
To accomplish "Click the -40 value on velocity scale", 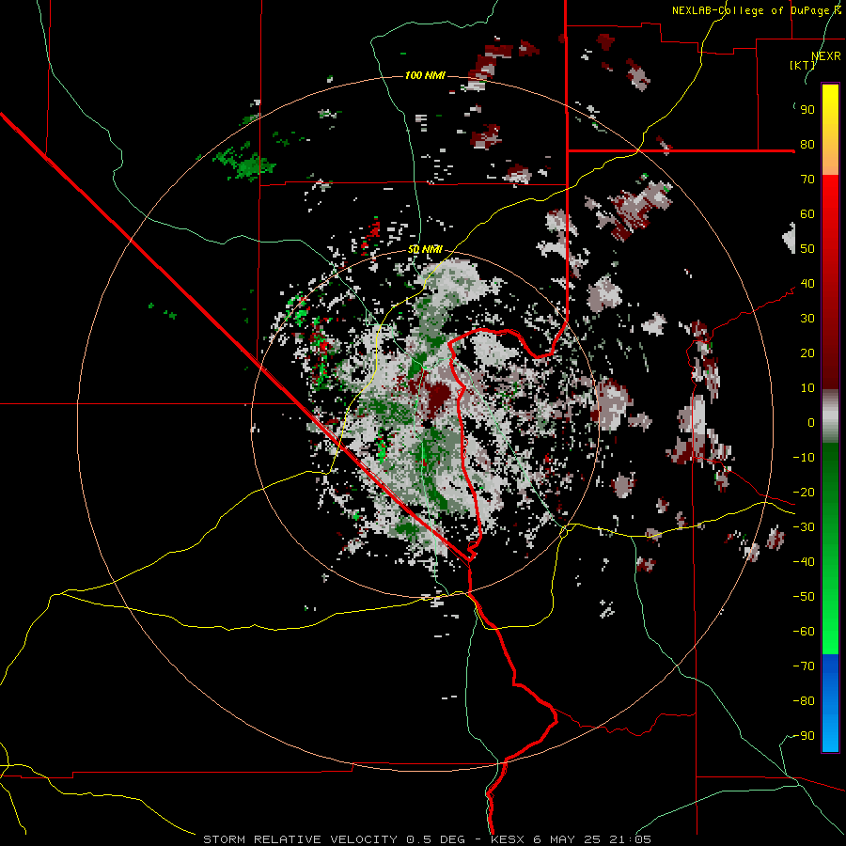I will click(x=804, y=562).
